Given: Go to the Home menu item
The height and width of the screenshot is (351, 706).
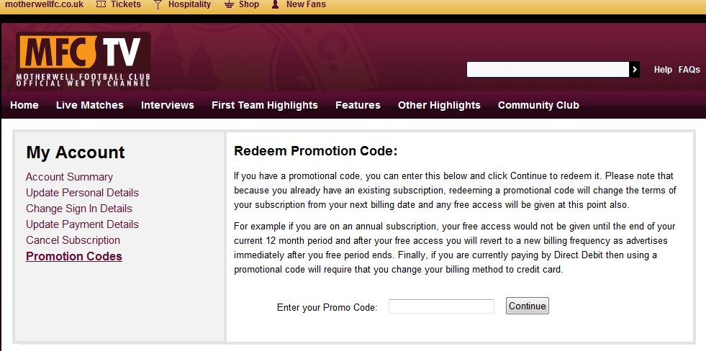Looking at the screenshot, I should coord(24,105).
